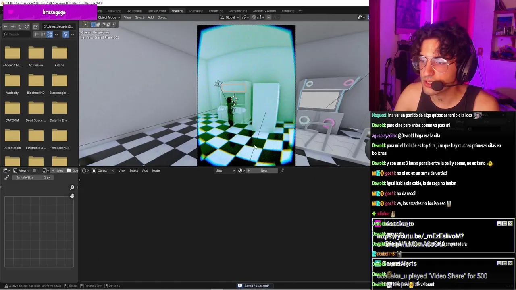Click the zoom magnifier gizmo in image editor
Viewport: 516px width, 290px height.
coord(72,187)
